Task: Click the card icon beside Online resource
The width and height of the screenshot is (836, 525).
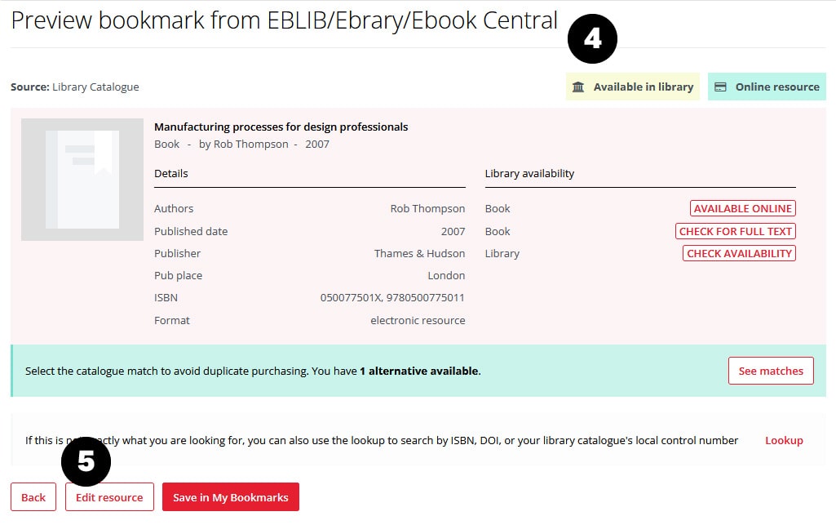Action: (x=720, y=87)
